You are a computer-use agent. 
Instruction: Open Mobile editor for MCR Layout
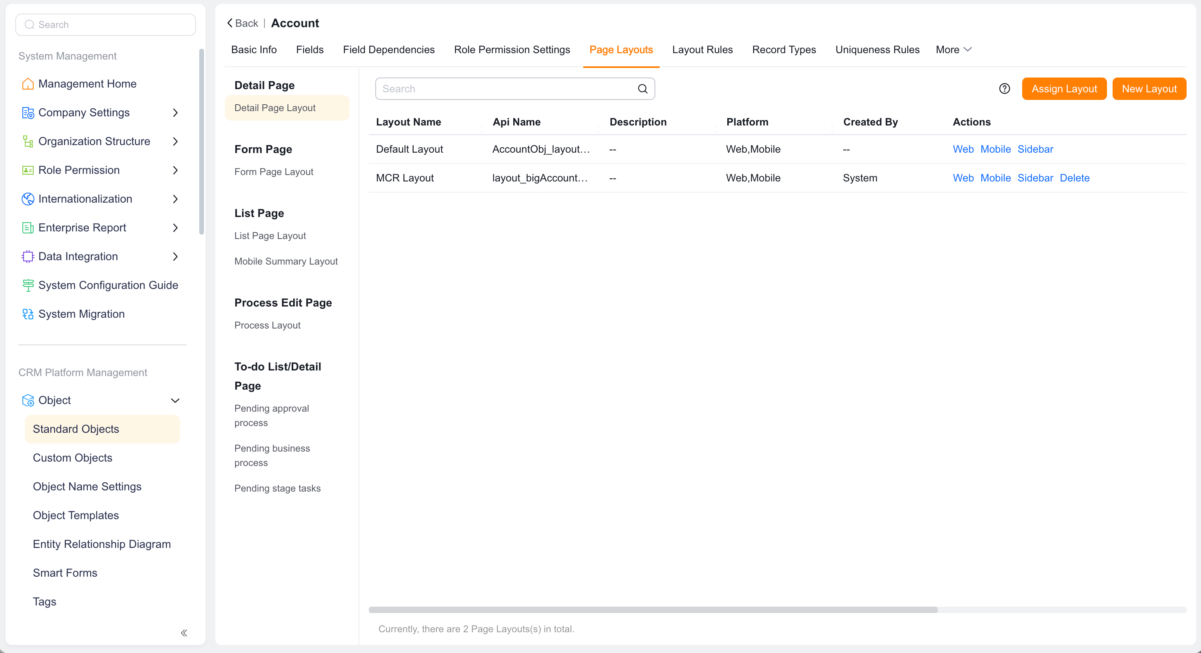coord(995,178)
